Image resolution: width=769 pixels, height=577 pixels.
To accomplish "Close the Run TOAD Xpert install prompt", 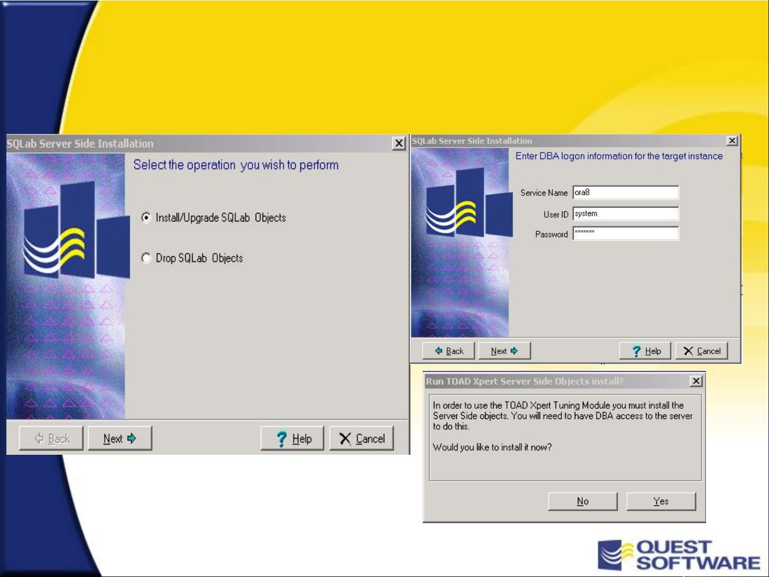I will pos(696,381).
